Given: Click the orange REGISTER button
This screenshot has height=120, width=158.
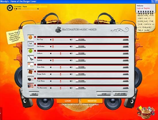Looking at the screenshot, I should coord(92,101).
